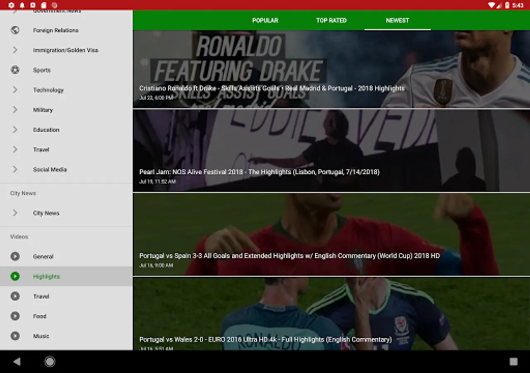Click green play icon next to Highlights

pos(15,276)
